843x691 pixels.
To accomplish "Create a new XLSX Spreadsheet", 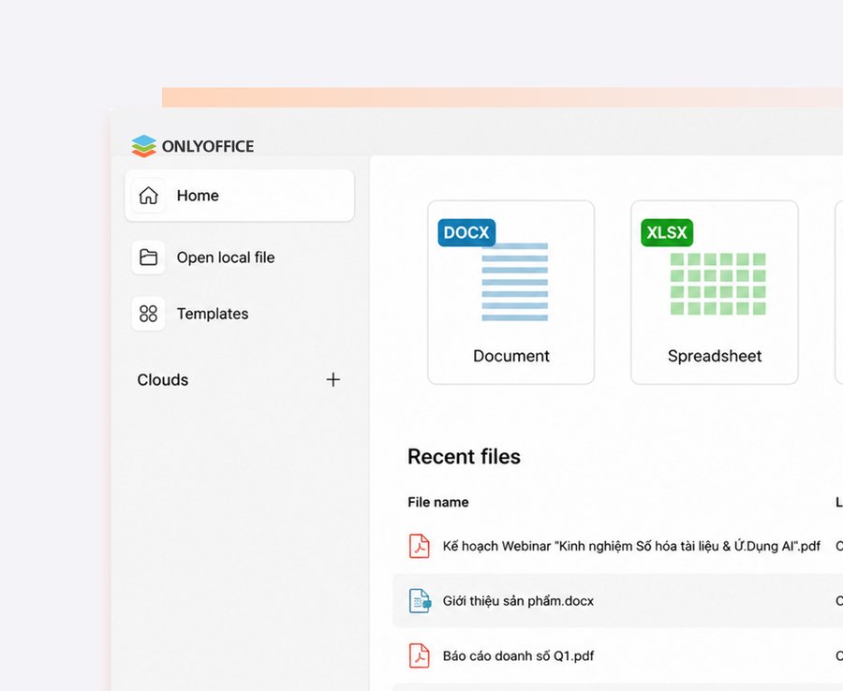I will coord(714,292).
